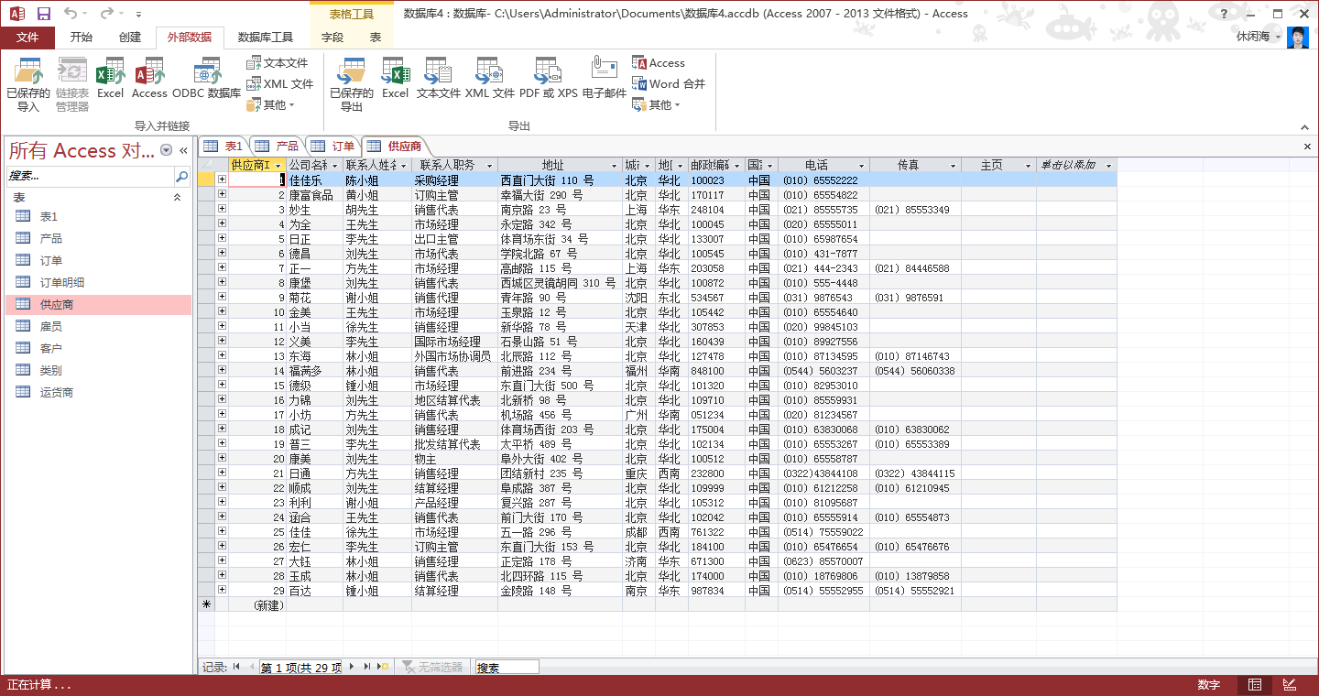Viewport: 1319px width, 696px height.
Task: Export as PDF or XPS
Action: 549,78
